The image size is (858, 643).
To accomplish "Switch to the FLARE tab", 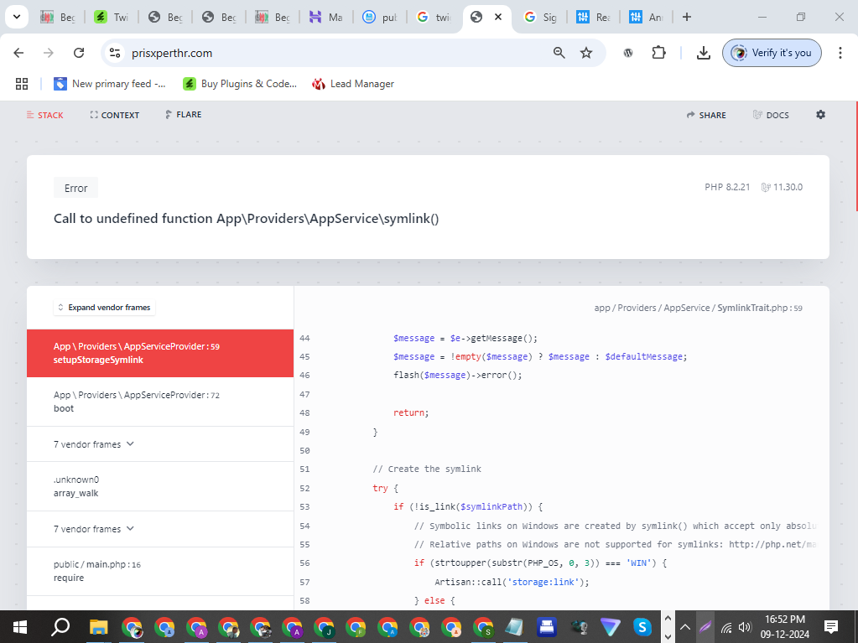I will pos(184,114).
